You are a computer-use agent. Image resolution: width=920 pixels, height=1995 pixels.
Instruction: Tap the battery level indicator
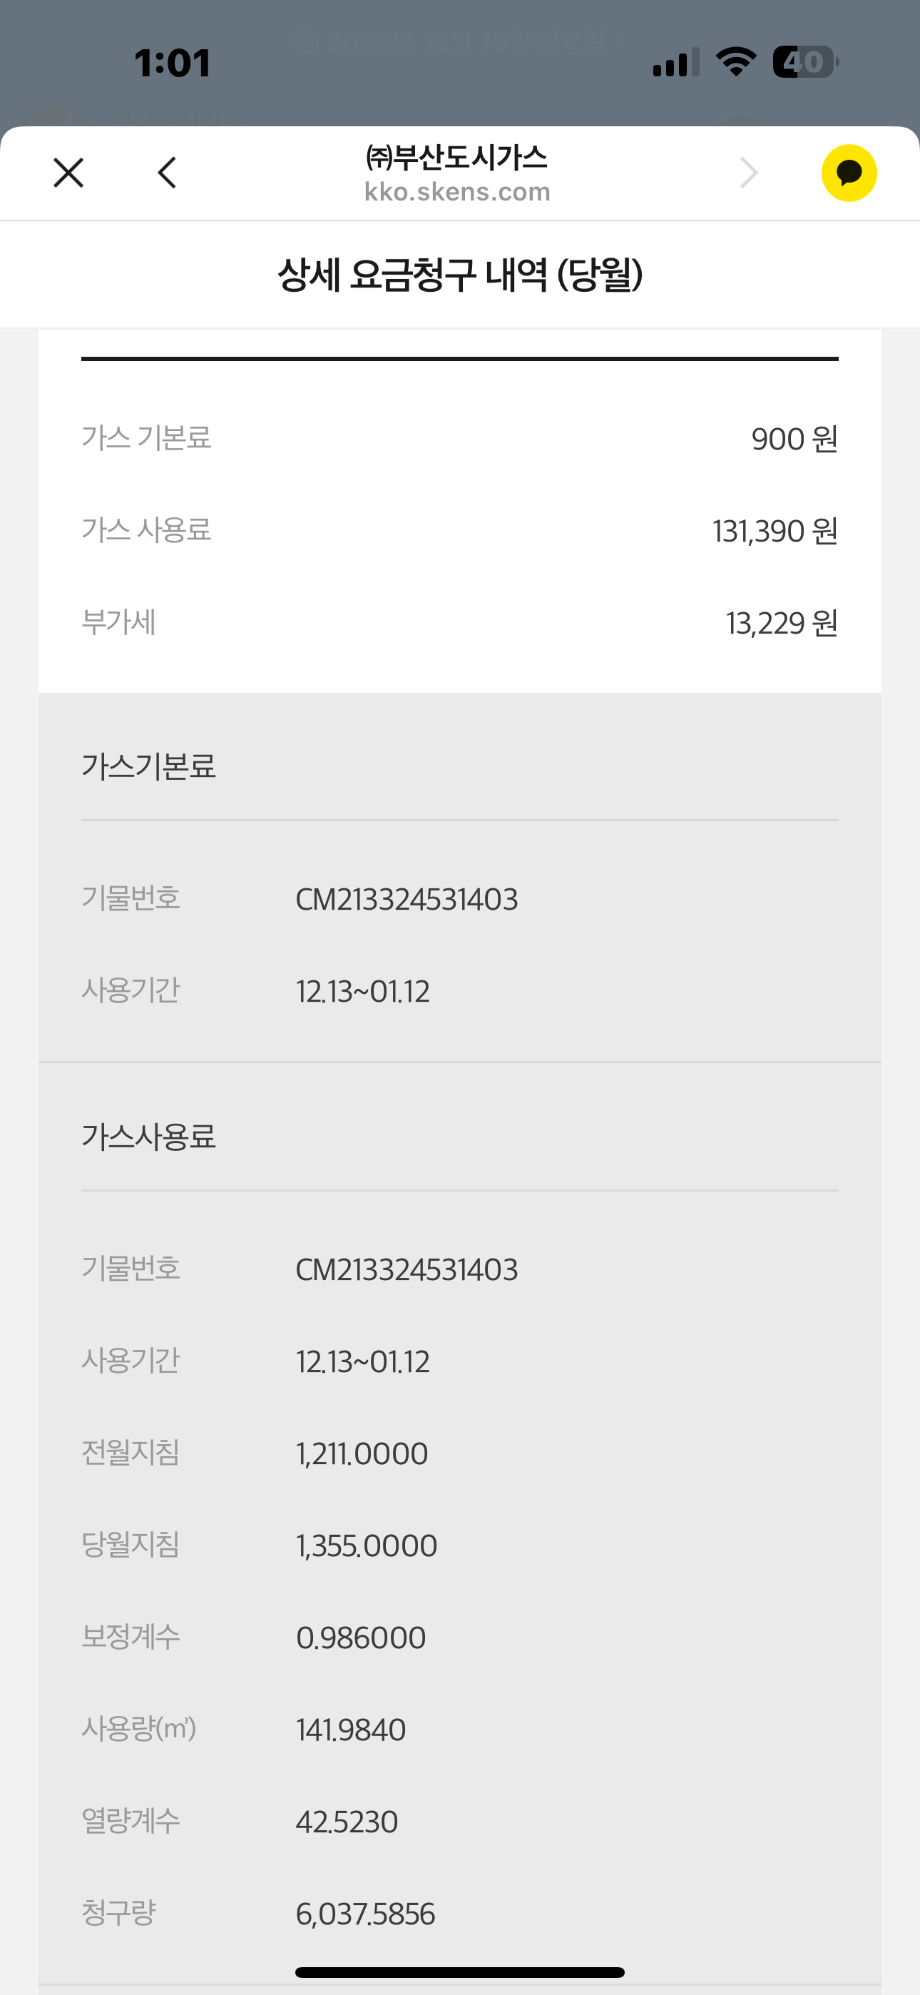coord(805,62)
